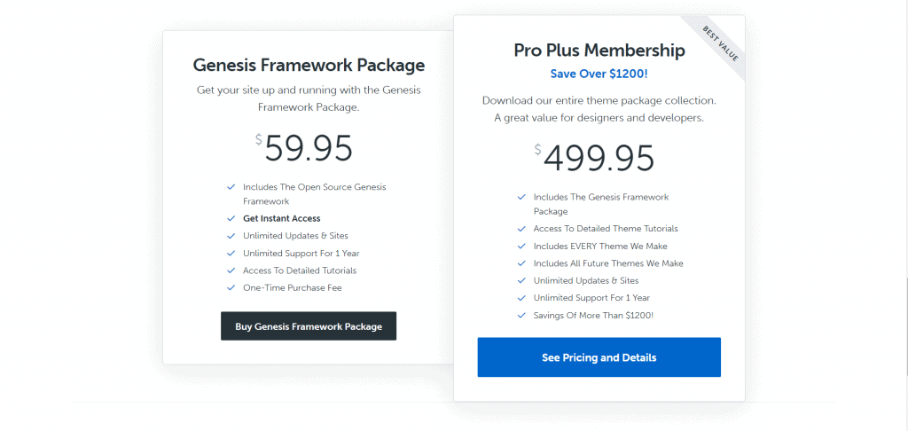
Task: Click checkmark beside Get Instant Access
Action: pyautogui.click(x=231, y=219)
